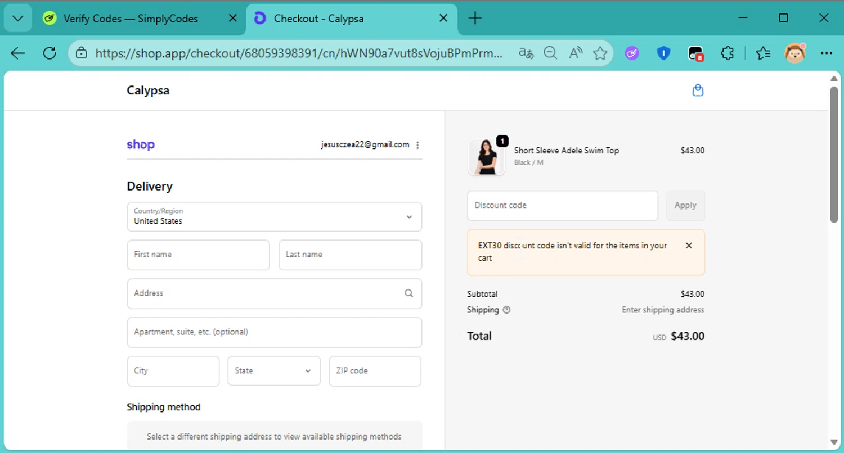The image size is (844, 453).
Task: Click into the Address field
Action: coord(275,293)
